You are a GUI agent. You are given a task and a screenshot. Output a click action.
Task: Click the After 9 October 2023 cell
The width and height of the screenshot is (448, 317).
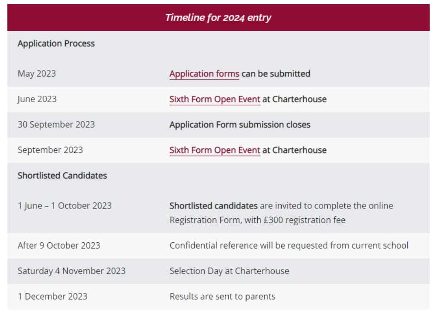(x=59, y=246)
